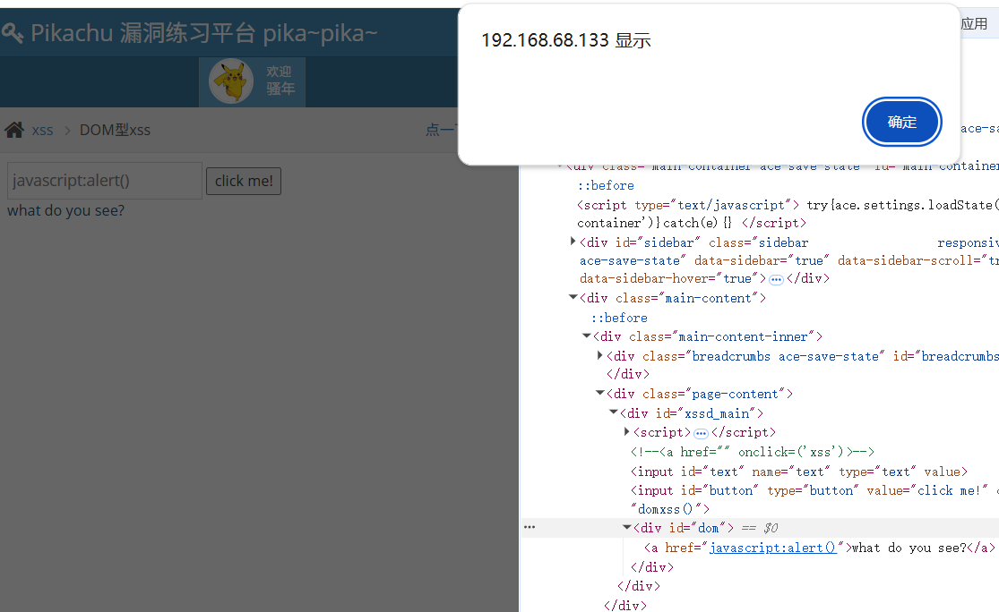Click the 点一 hint link
Screen dimensions: 999x612
[441, 130]
